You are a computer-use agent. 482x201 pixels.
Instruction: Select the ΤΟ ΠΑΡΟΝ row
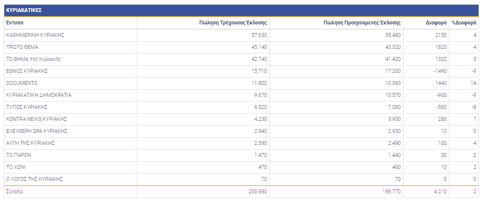coord(18,155)
